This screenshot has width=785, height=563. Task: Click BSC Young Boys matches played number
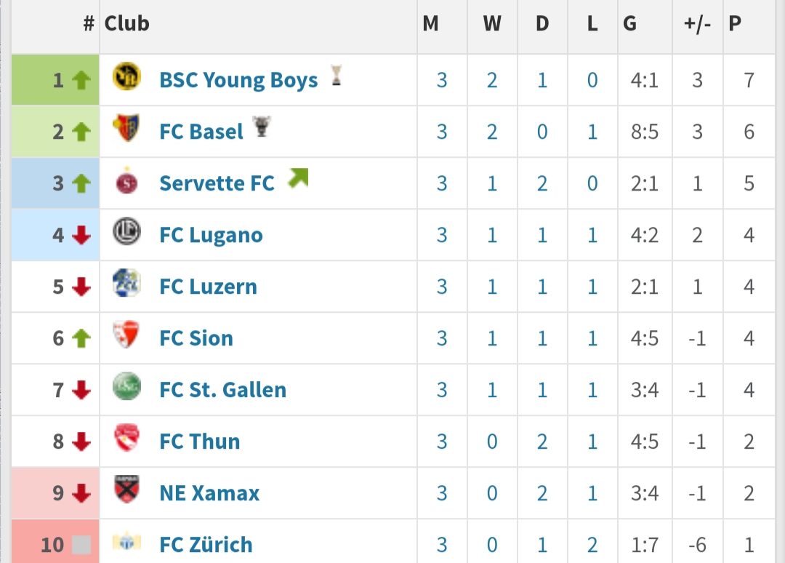[x=442, y=80]
